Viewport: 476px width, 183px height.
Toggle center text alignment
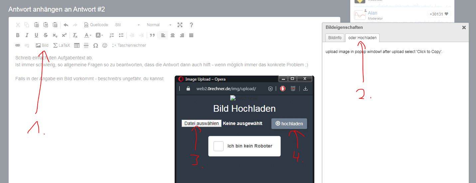tap(173, 35)
